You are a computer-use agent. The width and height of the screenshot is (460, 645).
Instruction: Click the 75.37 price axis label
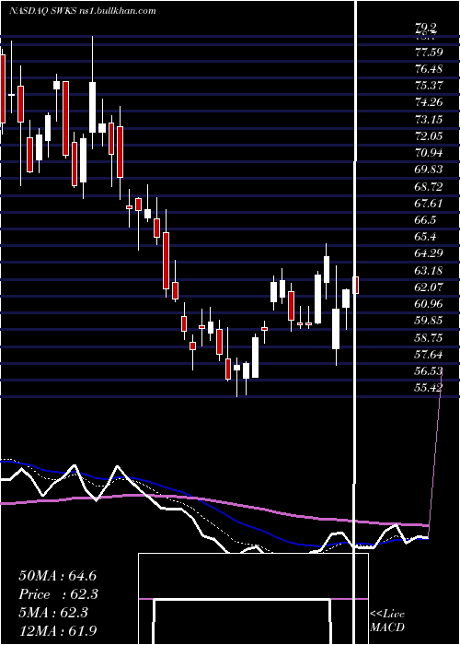pyautogui.click(x=429, y=86)
